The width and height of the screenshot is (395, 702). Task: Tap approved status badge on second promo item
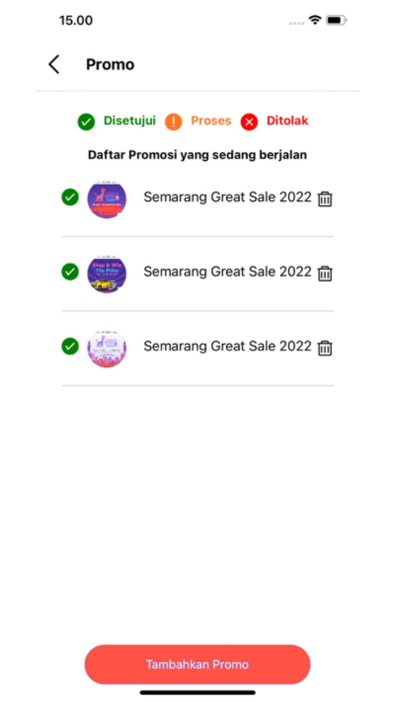[x=69, y=273]
